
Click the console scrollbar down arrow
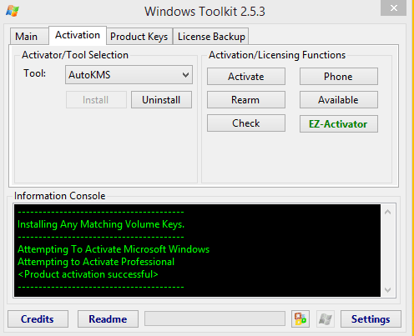(x=388, y=290)
